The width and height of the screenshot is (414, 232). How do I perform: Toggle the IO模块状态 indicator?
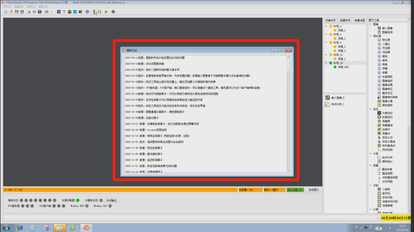(101, 200)
